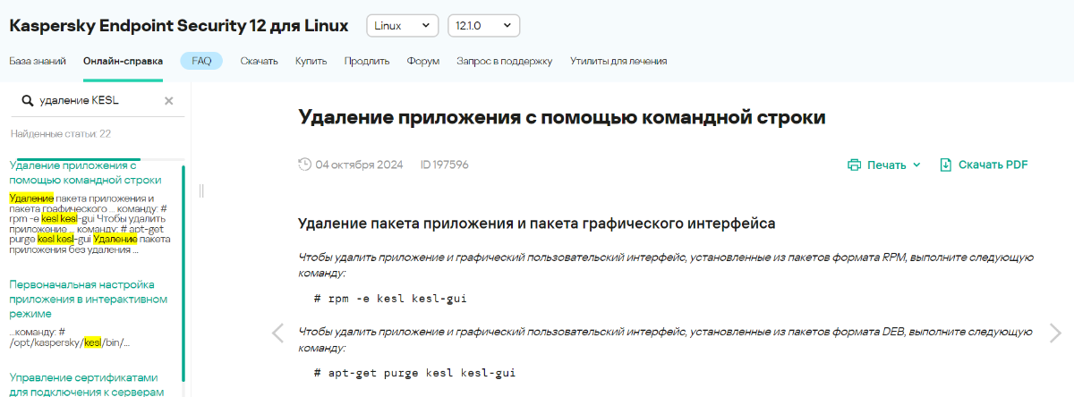
Task: Click the article title Удаление приложения с помощью командной строки
Action: tap(561, 117)
